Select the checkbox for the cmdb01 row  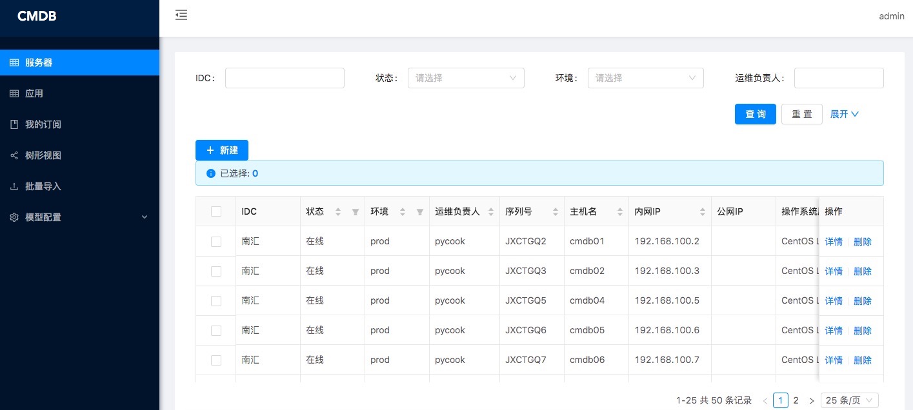tap(216, 242)
